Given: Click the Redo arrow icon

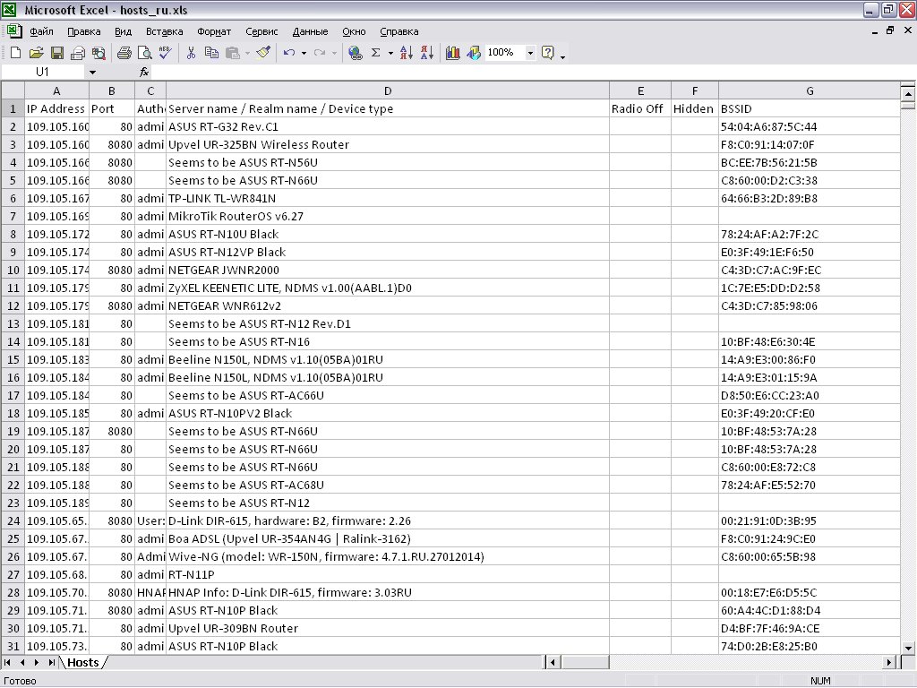Looking at the screenshot, I should pos(320,53).
